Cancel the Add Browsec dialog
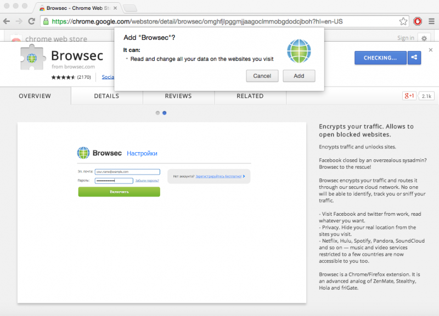Screen dimensions: 439x316 pyautogui.click(x=262, y=76)
